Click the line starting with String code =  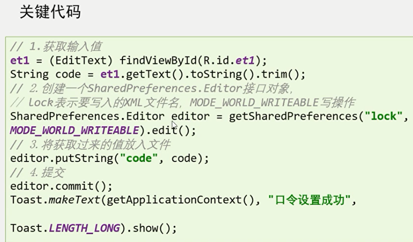pos(158,74)
